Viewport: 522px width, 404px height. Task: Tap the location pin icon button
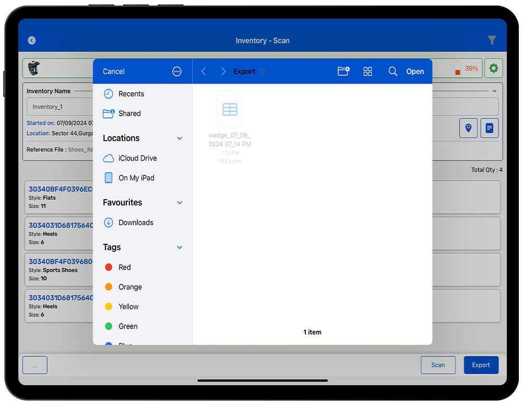pyautogui.click(x=468, y=128)
